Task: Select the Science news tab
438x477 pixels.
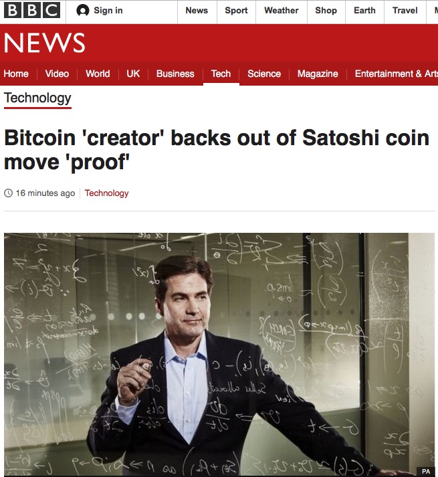Action: point(264,74)
